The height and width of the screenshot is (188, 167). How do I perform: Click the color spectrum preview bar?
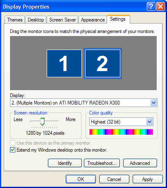121,132
